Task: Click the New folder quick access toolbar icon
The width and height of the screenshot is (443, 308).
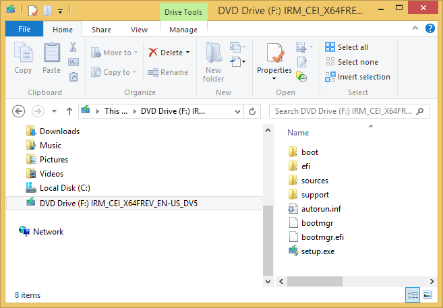Action: tap(47, 11)
